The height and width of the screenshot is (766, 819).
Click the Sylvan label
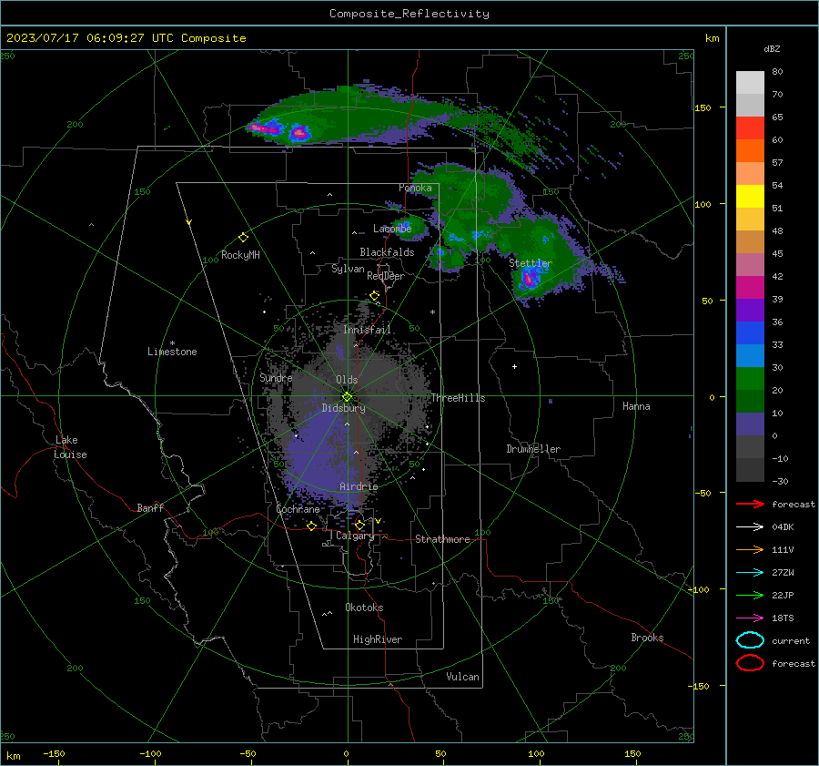click(348, 269)
